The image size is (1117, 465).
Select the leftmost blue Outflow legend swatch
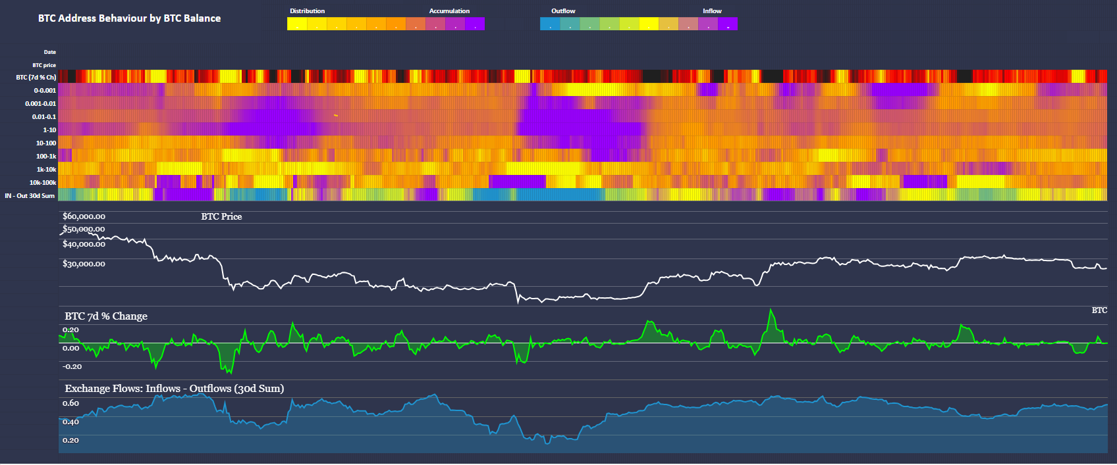[550, 24]
